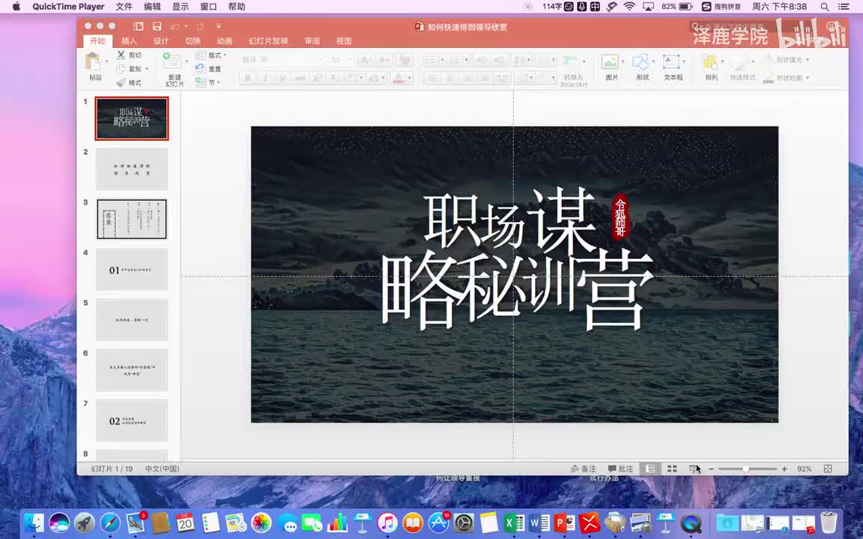Click the 中文(中国) language indicator
863x539 pixels.
coord(163,469)
